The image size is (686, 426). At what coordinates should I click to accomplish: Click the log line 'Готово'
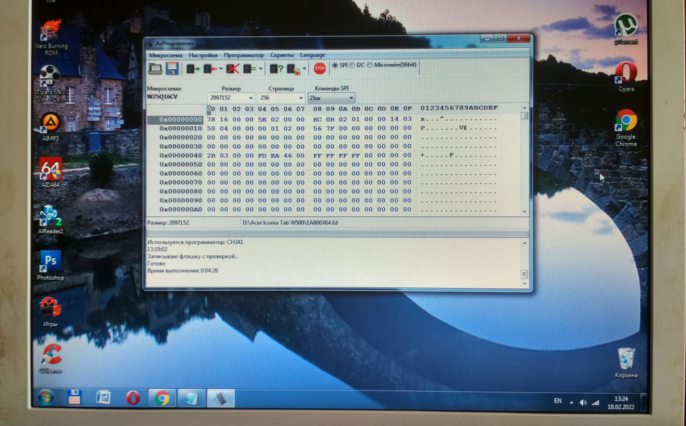click(156, 263)
